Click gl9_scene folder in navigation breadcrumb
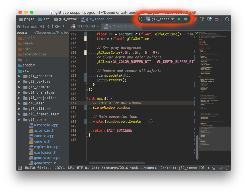The width and height of the screenshot is (247, 194). (x=65, y=19)
